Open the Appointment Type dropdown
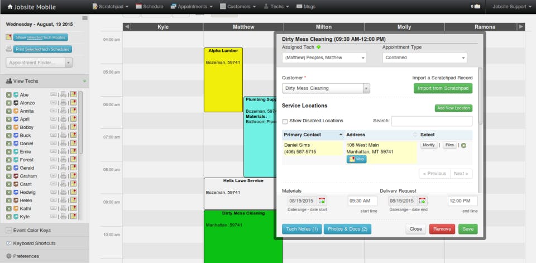The image size is (536, 263). point(424,58)
